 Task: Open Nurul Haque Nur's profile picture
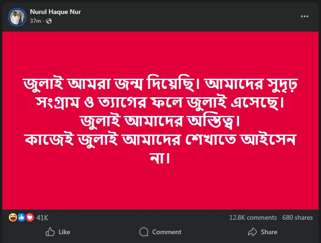17,17
